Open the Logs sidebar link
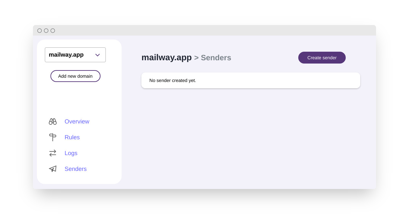Viewport: 409px width, 214px height. [71, 153]
